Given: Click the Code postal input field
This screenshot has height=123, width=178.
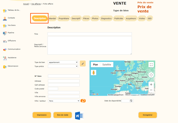Looking at the screenshot, I should tap(53, 89).
